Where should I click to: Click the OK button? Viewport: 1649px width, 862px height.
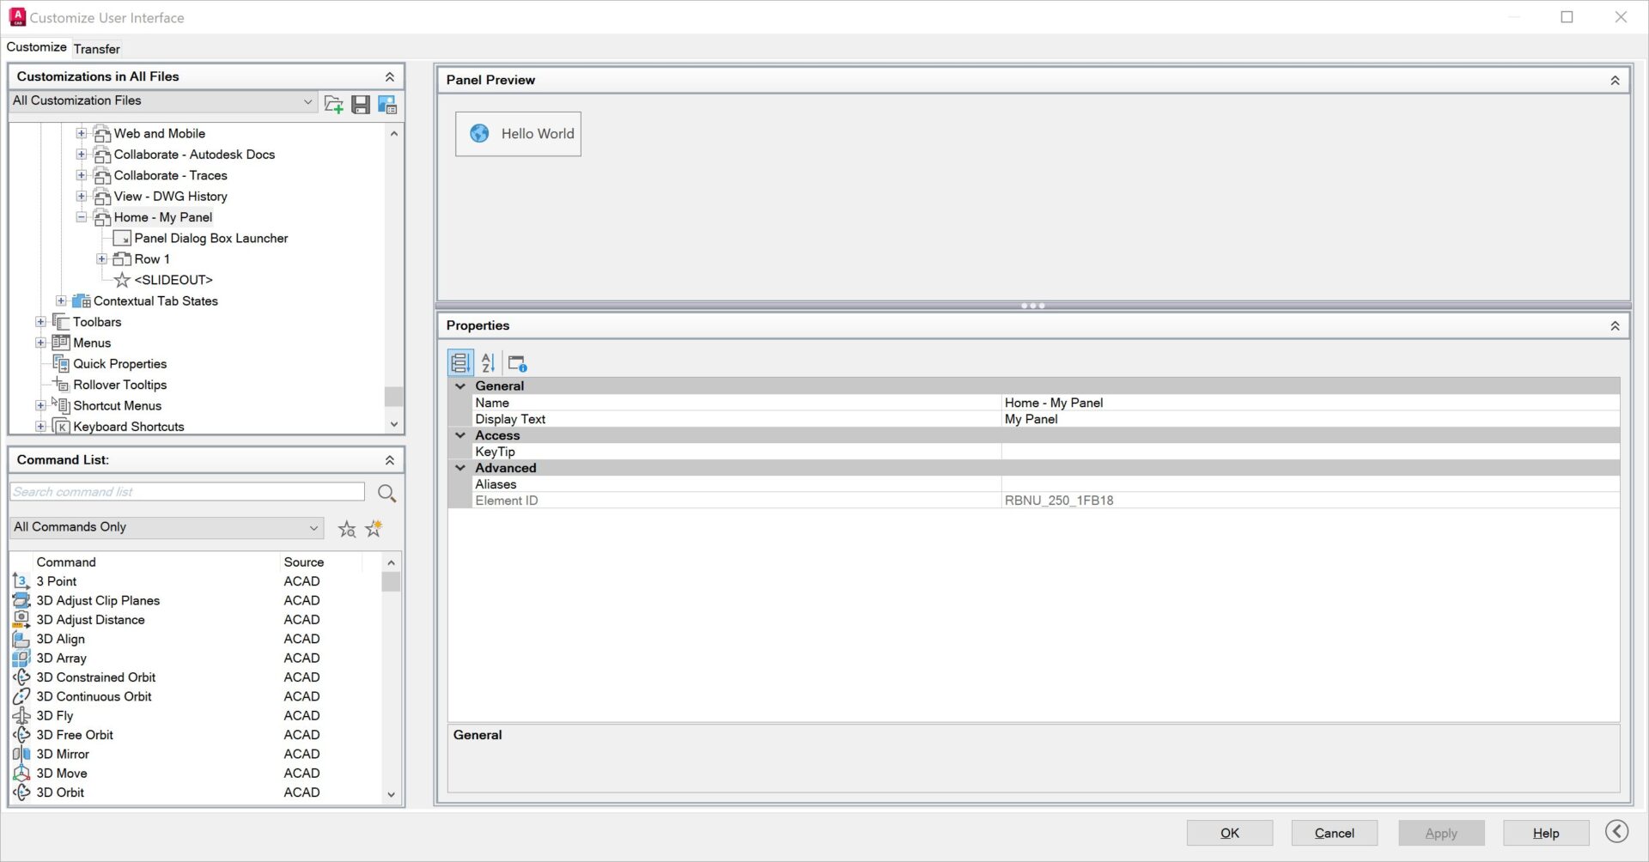[1230, 833]
